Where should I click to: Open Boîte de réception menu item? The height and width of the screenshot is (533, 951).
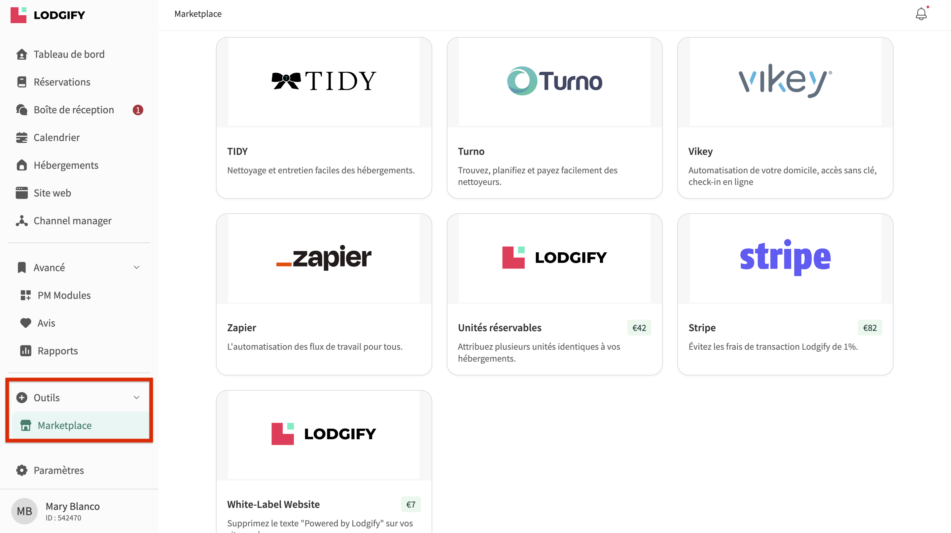coord(73,110)
